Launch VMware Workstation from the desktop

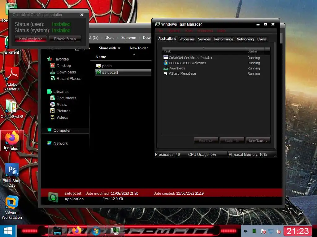(12, 208)
